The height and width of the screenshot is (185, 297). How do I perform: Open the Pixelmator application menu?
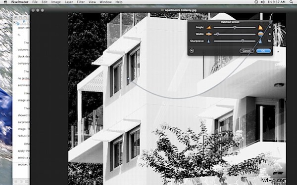(x=20, y=2)
